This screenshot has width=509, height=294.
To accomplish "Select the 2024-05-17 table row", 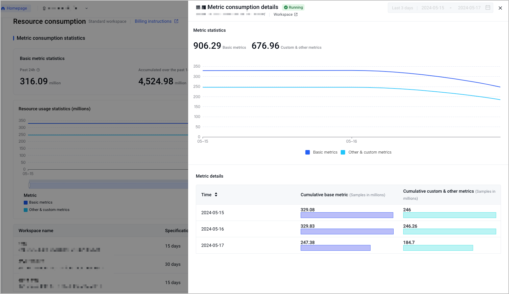I will coord(348,245).
